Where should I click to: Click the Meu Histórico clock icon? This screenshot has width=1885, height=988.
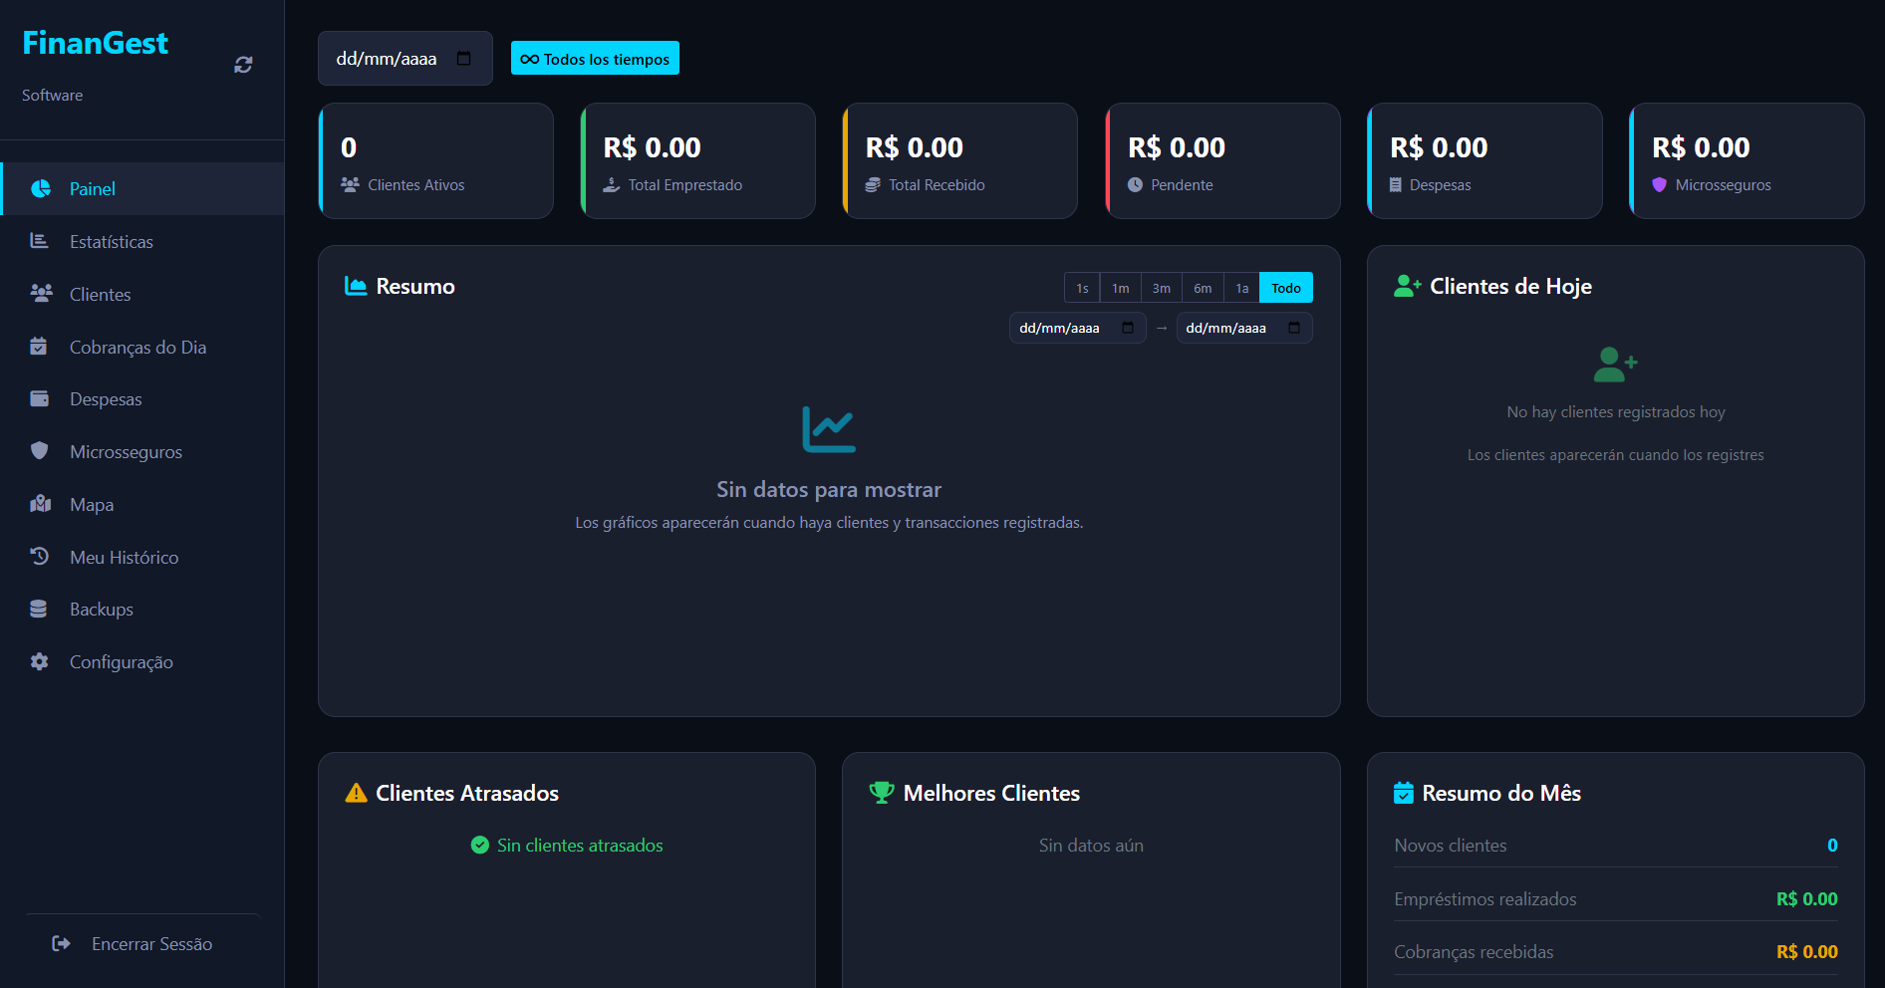pos(40,557)
